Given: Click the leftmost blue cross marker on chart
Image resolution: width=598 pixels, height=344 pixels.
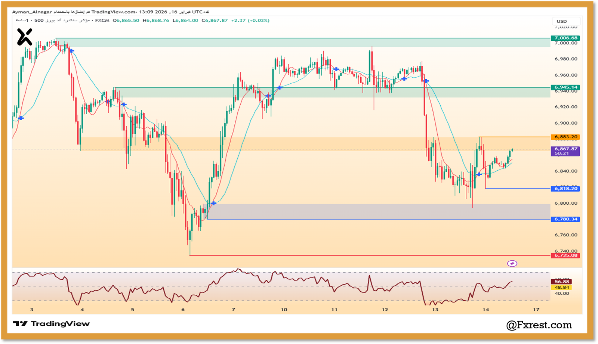Looking at the screenshot, I should 21,118.
